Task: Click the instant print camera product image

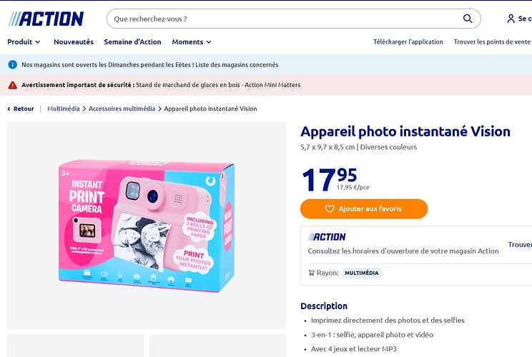Action: (147, 227)
